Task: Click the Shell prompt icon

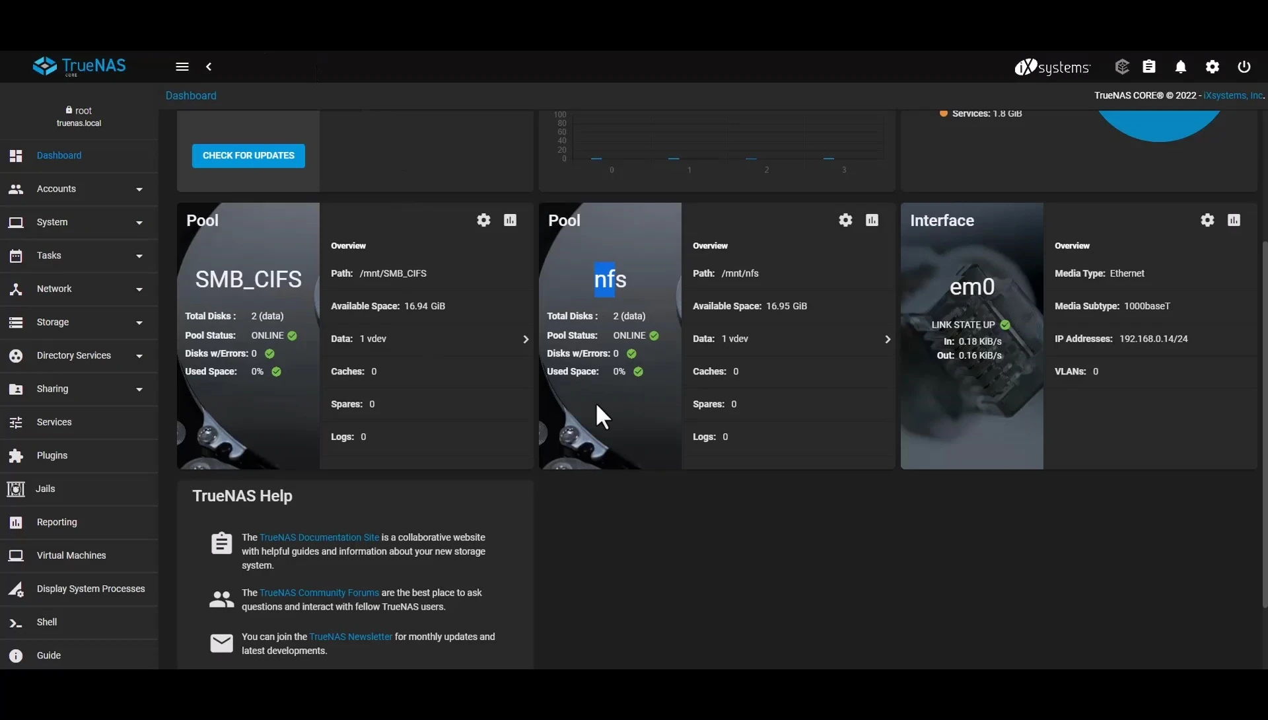Action: [x=16, y=623]
